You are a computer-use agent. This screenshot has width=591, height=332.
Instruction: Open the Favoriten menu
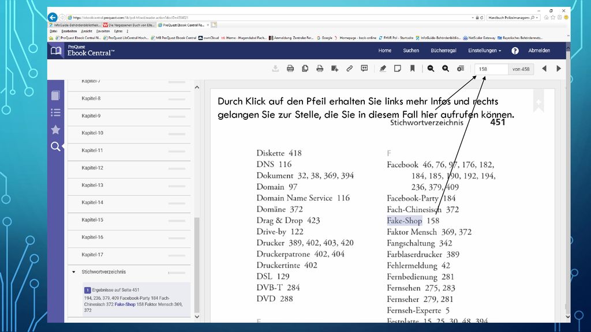[x=103, y=31]
